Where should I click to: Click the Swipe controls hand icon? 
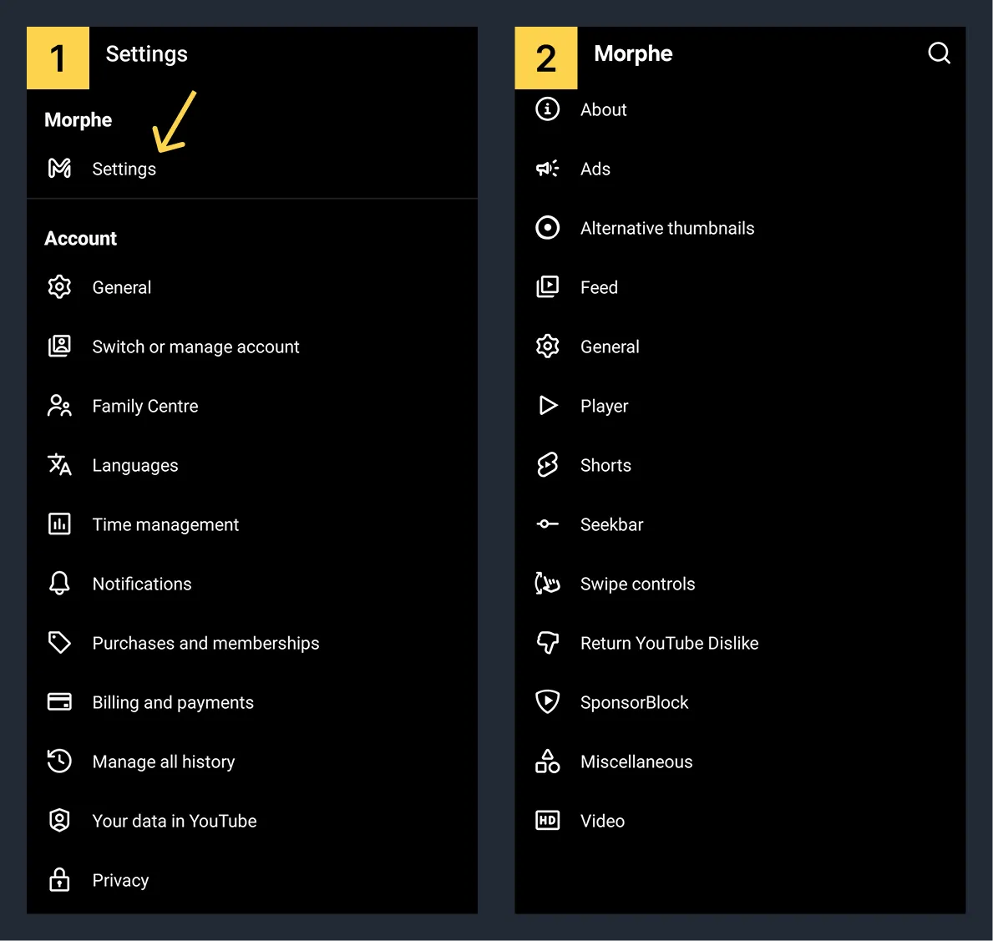click(x=548, y=583)
